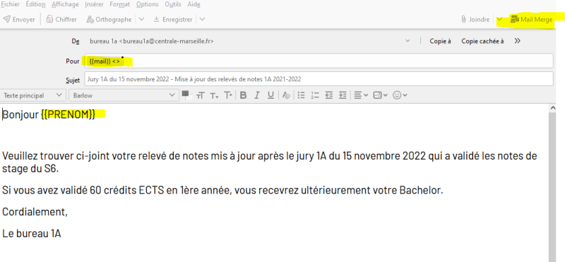The height and width of the screenshot is (262, 565).
Task: Click the font size picker icon
Action: tap(201, 95)
